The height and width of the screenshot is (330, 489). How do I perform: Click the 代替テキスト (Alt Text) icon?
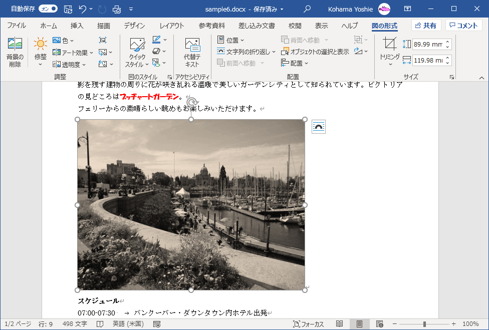click(192, 45)
